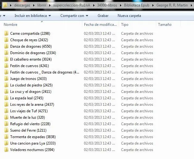194x159 pixels.
Task: Select the Juego de tronos (2433) folder icon
Action: point(6,78)
